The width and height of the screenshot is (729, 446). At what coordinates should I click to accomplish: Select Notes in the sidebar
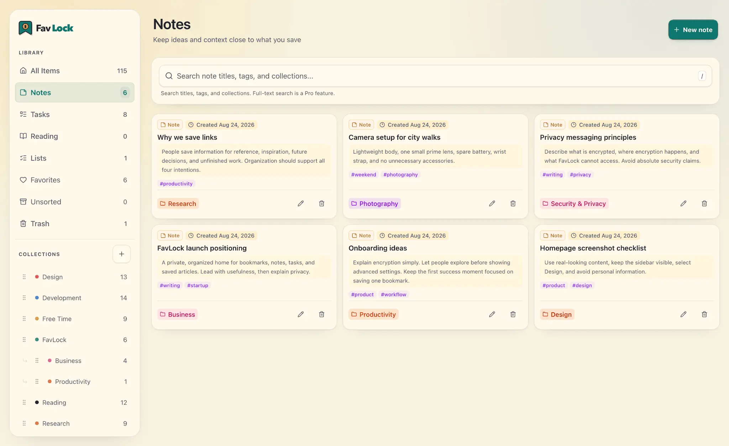75,92
